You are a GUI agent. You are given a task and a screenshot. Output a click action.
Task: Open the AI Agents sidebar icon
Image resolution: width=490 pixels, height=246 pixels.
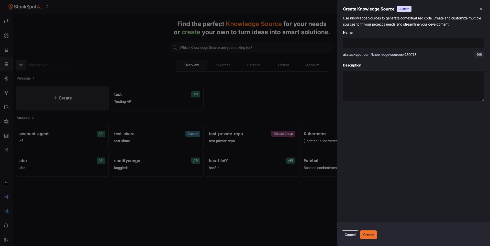tap(6, 50)
